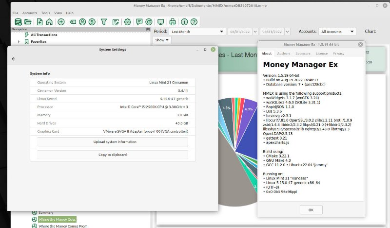
Task: Open the Help menu
Action: 70,13
